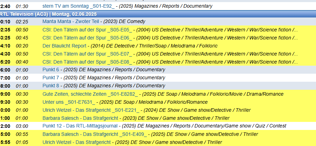Select the RTL Television Montag 02.06.2025 header
The width and height of the screenshot is (316, 146).
point(158,14)
